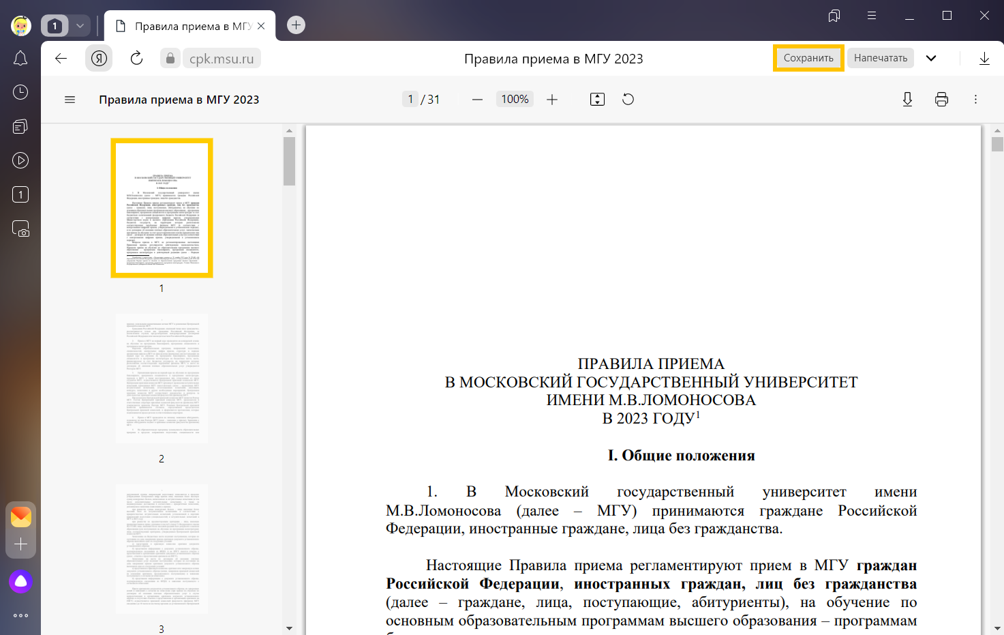
Task: Open a new browser tab
Action: 296,25
